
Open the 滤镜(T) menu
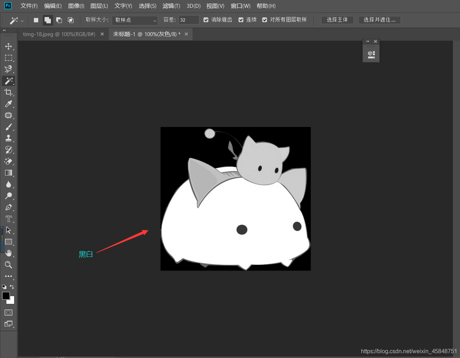coord(171,6)
